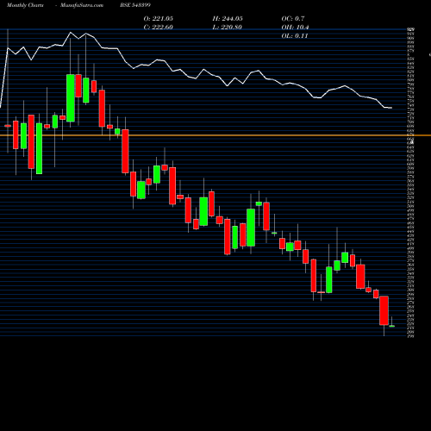Click the "OH: 10.4" reading
This screenshot has height=431, width=431.
click(295, 28)
